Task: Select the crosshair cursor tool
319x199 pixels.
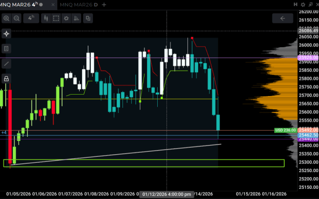Action: 6,34
